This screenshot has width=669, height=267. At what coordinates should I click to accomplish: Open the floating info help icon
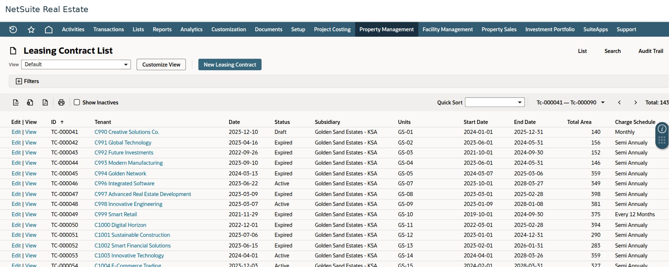click(x=662, y=129)
